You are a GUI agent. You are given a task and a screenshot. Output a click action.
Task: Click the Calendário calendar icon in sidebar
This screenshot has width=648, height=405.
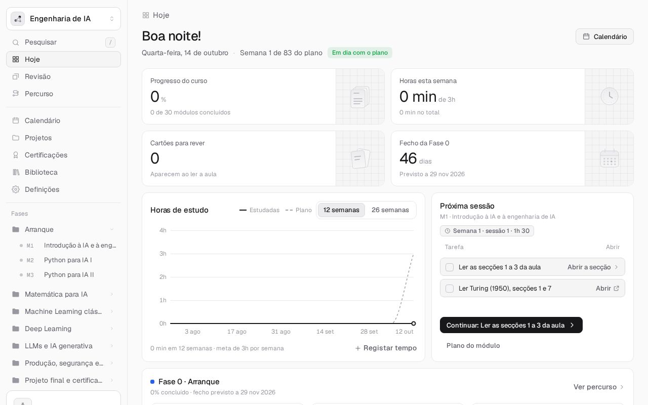16,120
